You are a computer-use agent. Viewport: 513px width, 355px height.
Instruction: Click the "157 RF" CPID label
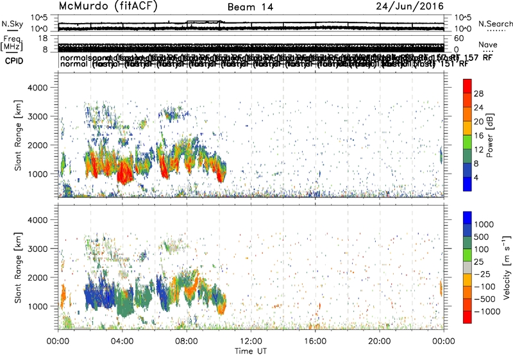[478, 58]
